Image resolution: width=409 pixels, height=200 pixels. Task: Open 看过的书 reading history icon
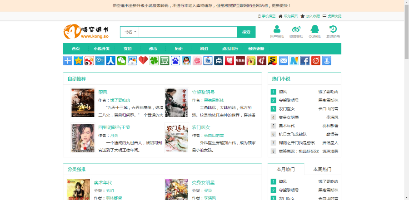coord(333,31)
